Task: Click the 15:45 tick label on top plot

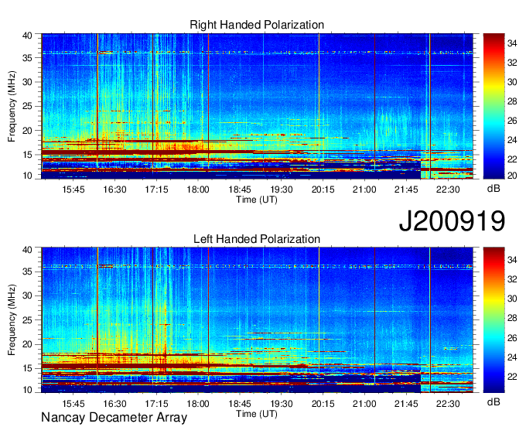Action: coord(73,190)
